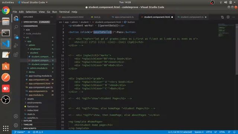The width and height of the screenshot is (238, 134).
Task: Open the Run and Debug view
Action: click(16, 45)
